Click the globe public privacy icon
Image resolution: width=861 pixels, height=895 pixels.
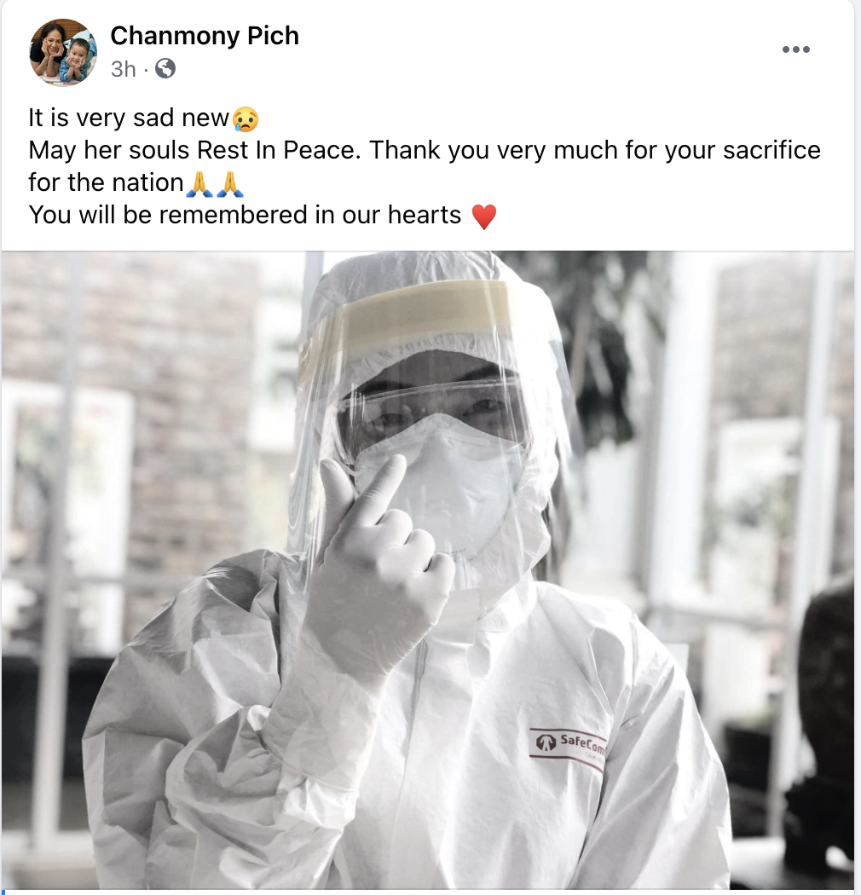pos(165,68)
